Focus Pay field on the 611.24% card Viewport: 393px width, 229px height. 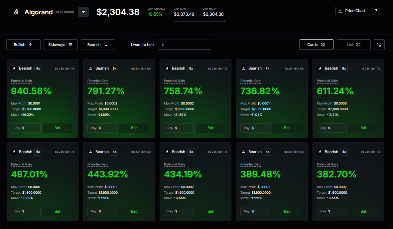tap(331, 128)
